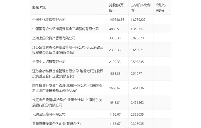Click 1166.67 in the 青岛惠鑫投资 row

point(115,124)
